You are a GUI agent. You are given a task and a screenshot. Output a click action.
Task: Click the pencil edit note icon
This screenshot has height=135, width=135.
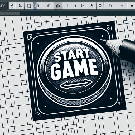pyautogui.click(x=37, y=6)
